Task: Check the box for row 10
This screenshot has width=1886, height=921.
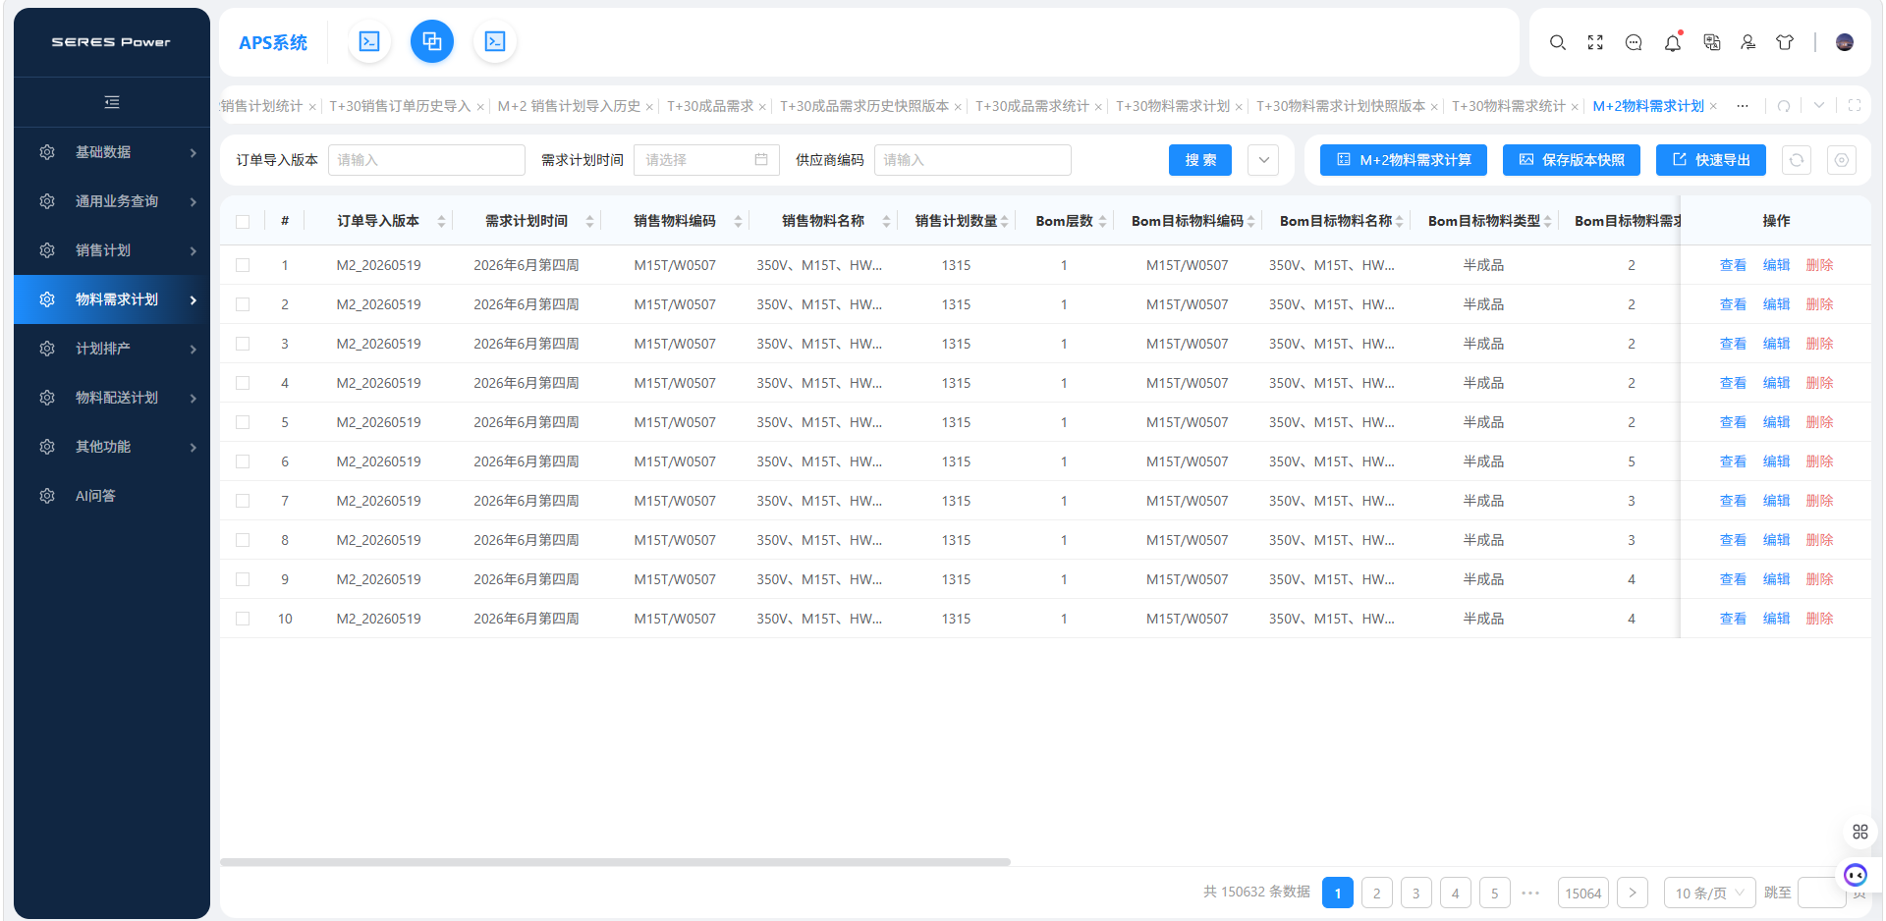Action: 243,619
